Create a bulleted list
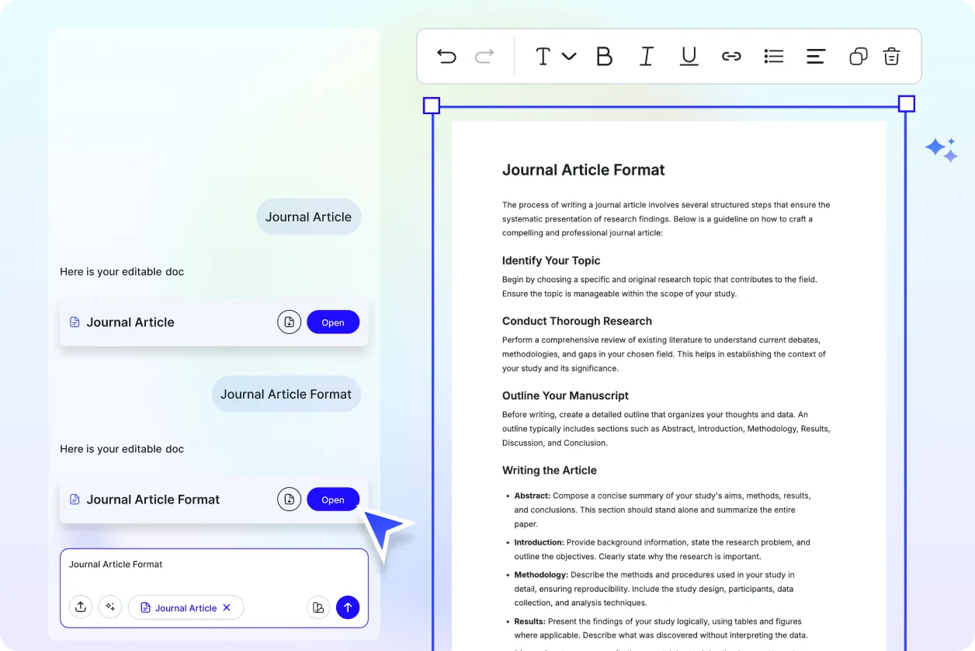 click(773, 56)
